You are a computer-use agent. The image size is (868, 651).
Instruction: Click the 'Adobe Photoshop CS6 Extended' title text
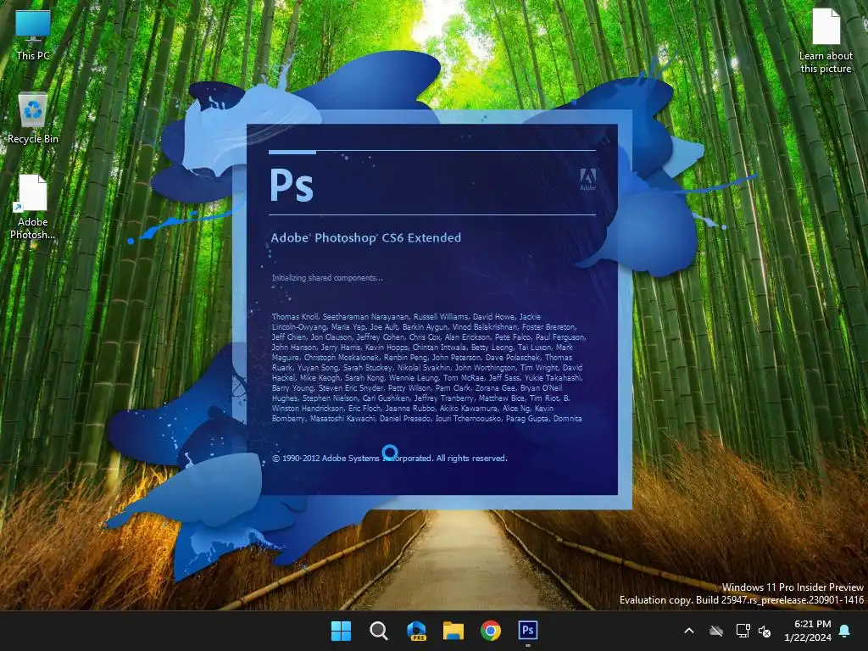(x=366, y=238)
